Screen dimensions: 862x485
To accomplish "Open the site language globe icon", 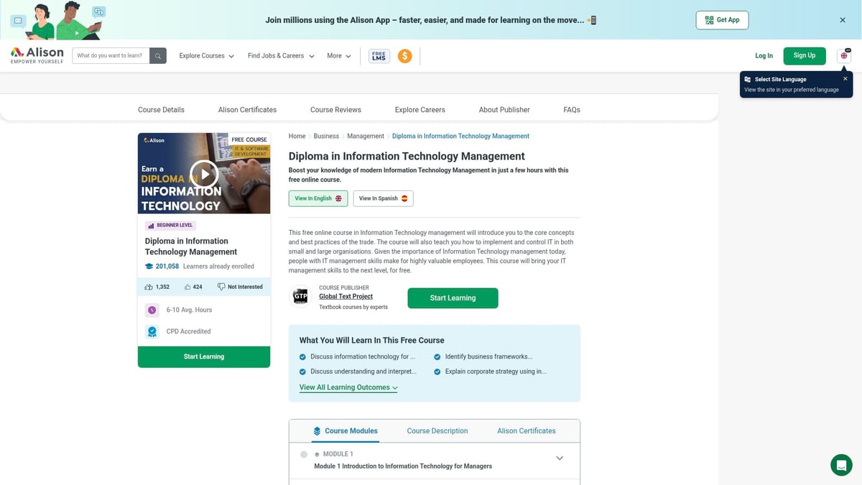I will pyautogui.click(x=844, y=55).
